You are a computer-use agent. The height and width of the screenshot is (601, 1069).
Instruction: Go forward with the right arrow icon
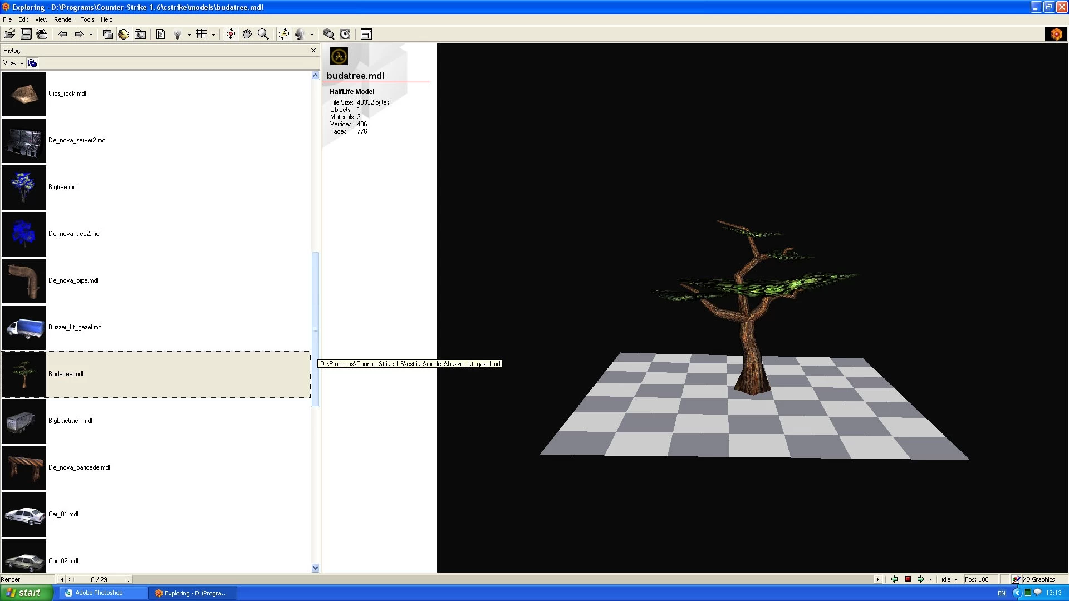click(79, 35)
